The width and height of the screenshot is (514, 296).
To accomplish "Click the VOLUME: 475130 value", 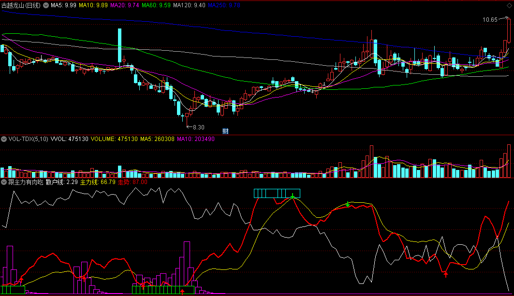I will [114, 139].
